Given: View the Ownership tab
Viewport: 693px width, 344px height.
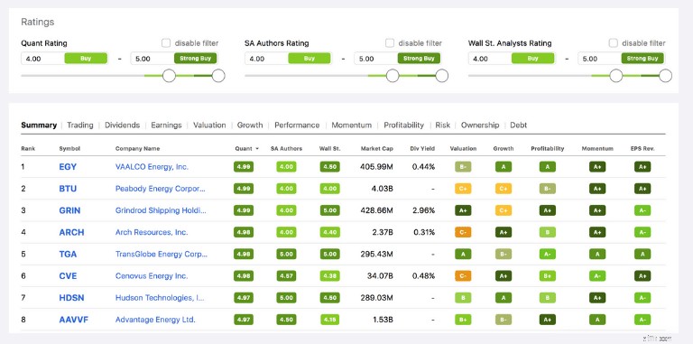Looking at the screenshot, I should [480, 126].
